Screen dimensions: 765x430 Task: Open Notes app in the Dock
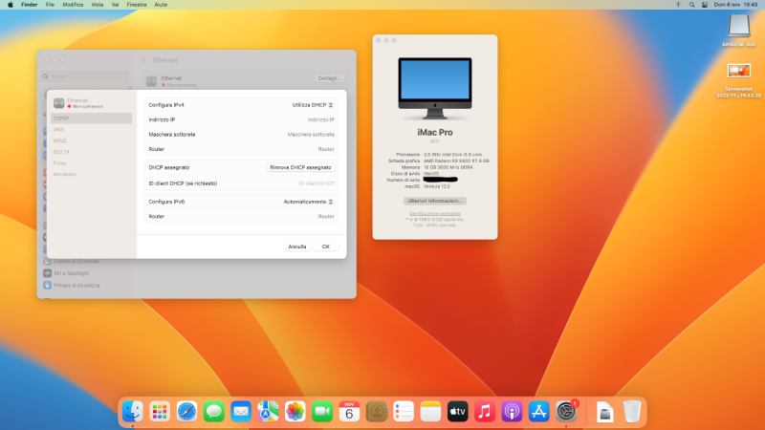pos(431,412)
